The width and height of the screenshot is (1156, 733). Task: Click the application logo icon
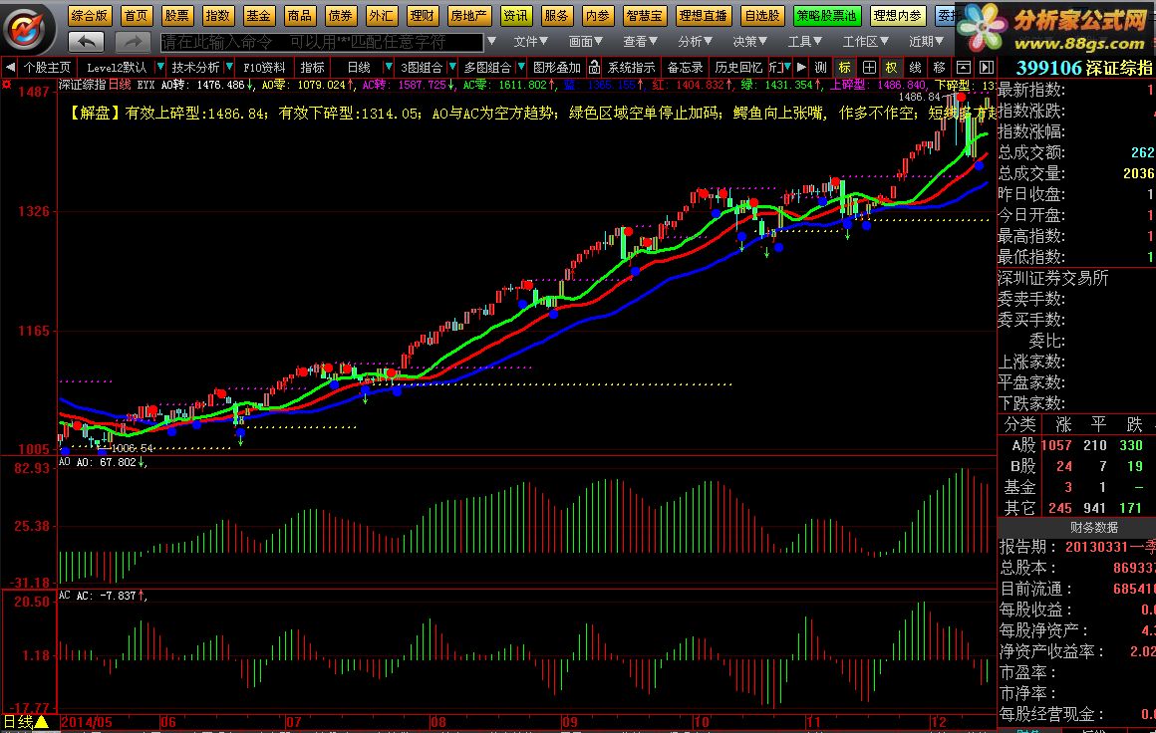pos(27,29)
